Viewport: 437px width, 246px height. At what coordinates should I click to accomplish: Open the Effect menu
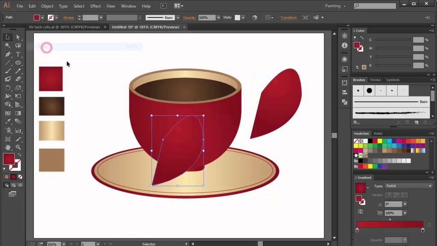point(95,6)
